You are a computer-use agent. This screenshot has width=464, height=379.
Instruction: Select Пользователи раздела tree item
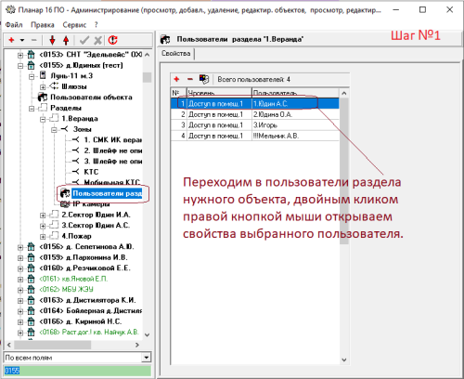coord(107,193)
